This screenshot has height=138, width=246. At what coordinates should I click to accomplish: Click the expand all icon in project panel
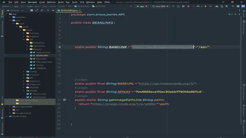pyautogui.click(x=37, y=10)
